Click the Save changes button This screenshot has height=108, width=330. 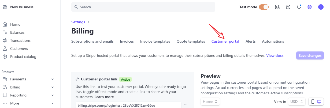pos(310,55)
